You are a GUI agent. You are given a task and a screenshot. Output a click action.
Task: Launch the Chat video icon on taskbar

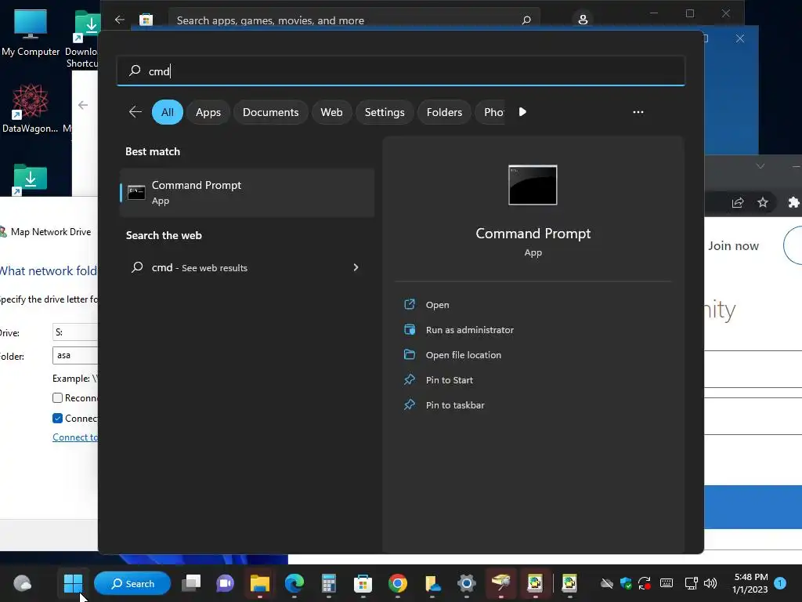pyautogui.click(x=225, y=583)
